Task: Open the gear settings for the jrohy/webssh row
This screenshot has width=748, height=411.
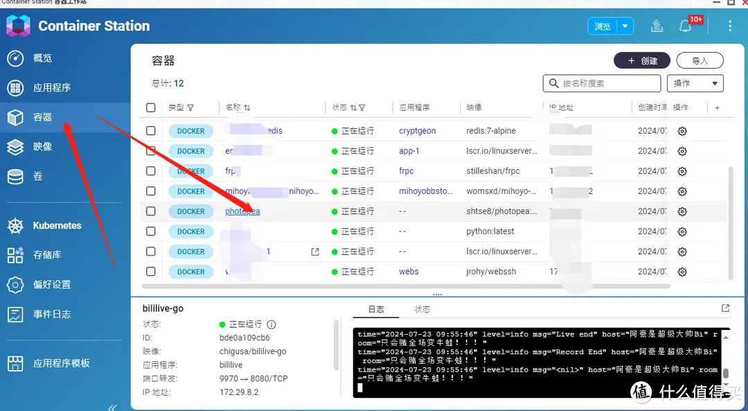Action: (682, 272)
